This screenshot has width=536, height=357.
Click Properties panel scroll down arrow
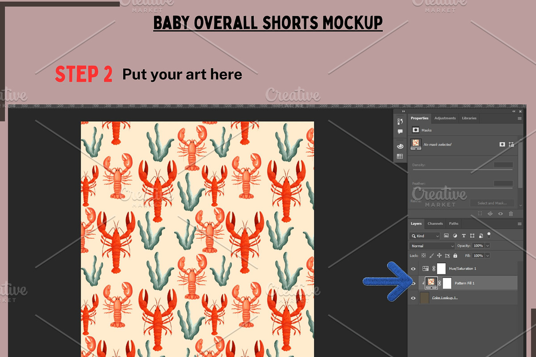pyautogui.click(x=520, y=205)
